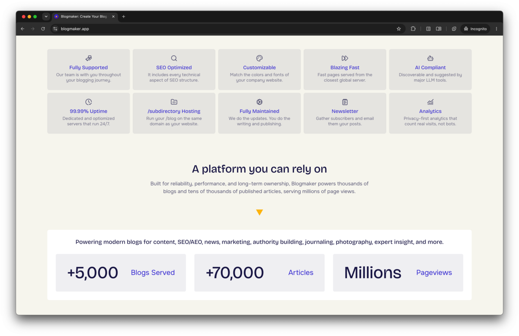This screenshot has height=336, width=519.
Task: Click the Blazing Fast fast-forward icon
Action: [345, 58]
